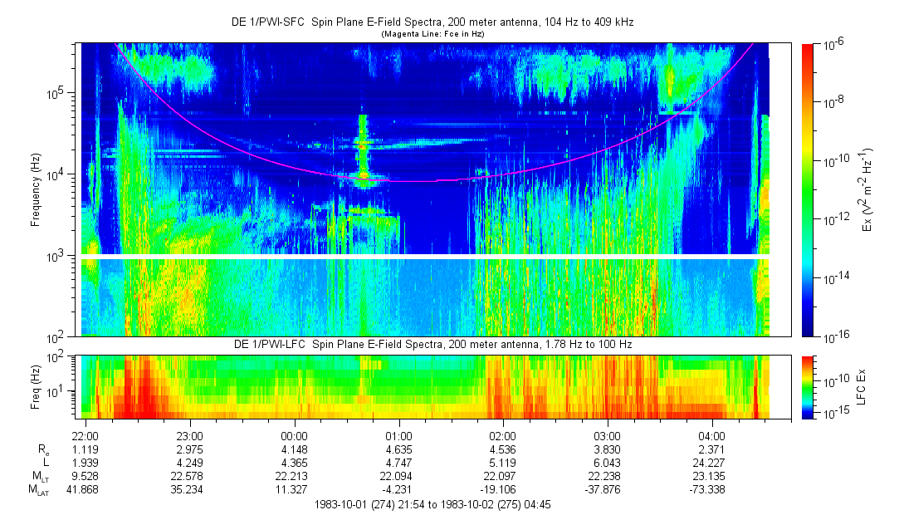Click the LFC Ex color bar
899x515 pixels.
[x=807, y=387]
